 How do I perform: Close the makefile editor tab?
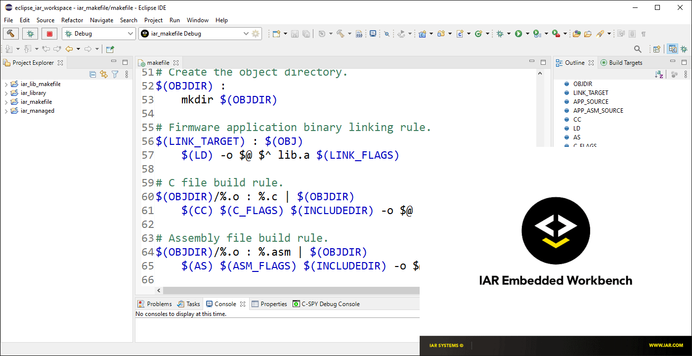[175, 63]
